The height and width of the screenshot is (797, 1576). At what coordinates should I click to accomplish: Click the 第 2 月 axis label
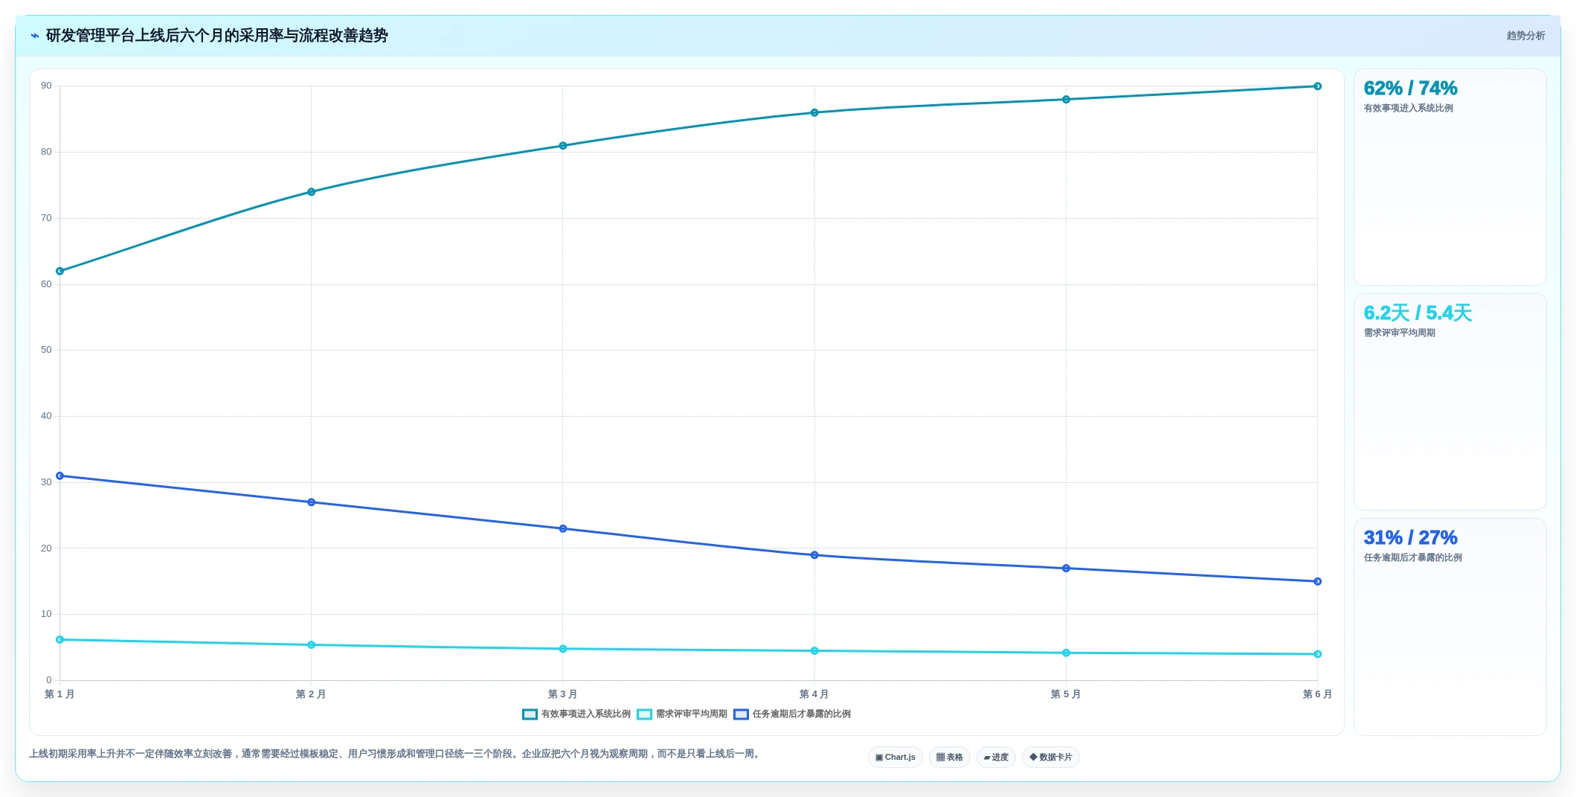click(x=311, y=694)
